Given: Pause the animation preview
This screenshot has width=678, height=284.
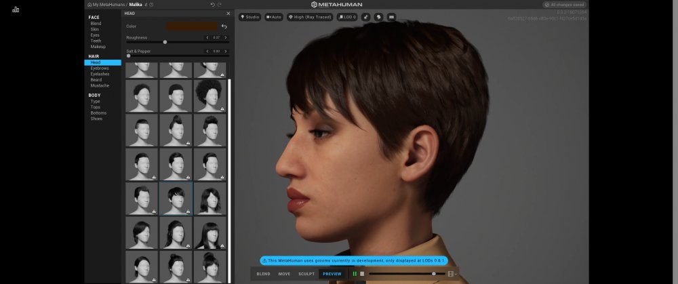Looking at the screenshot, I should click(355, 274).
